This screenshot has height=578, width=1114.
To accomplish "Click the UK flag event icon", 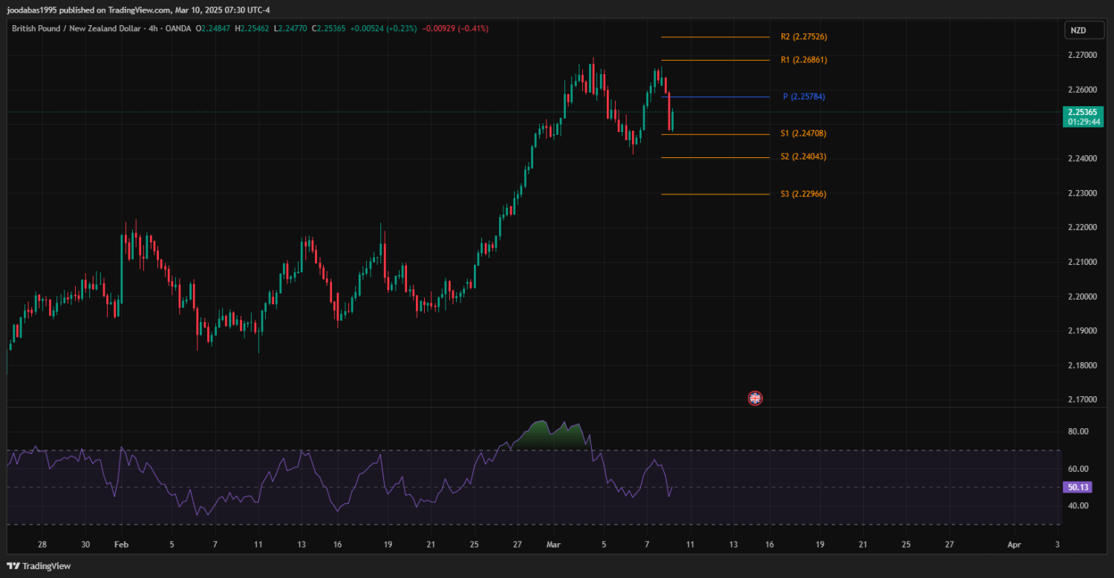I will point(755,398).
